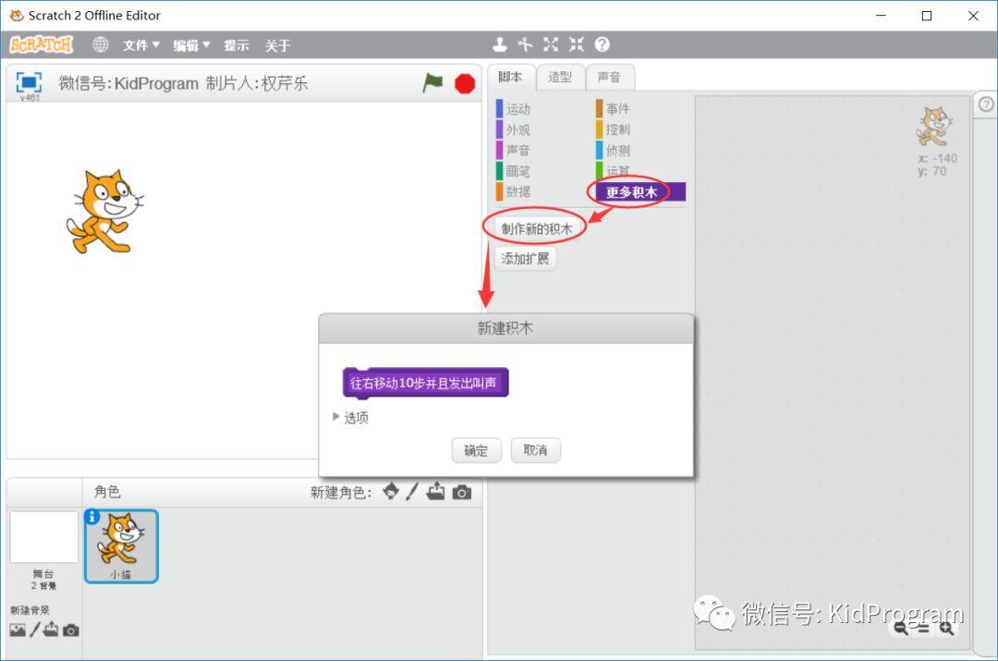The image size is (998, 661).
Task: Open the language globe menu
Action: point(100,44)
